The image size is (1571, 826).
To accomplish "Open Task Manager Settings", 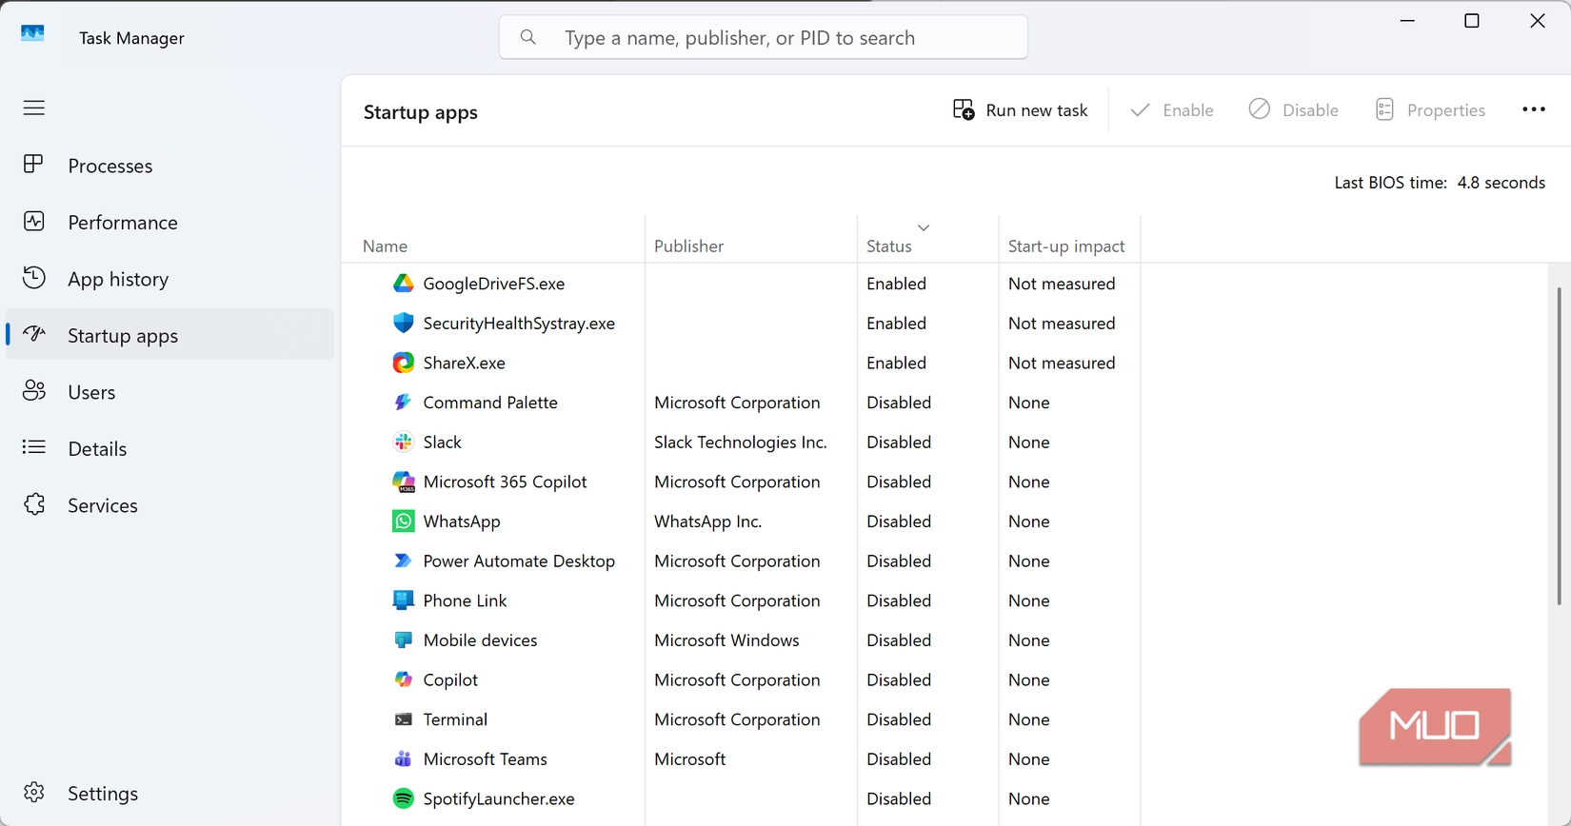I will tap(170, 793).
